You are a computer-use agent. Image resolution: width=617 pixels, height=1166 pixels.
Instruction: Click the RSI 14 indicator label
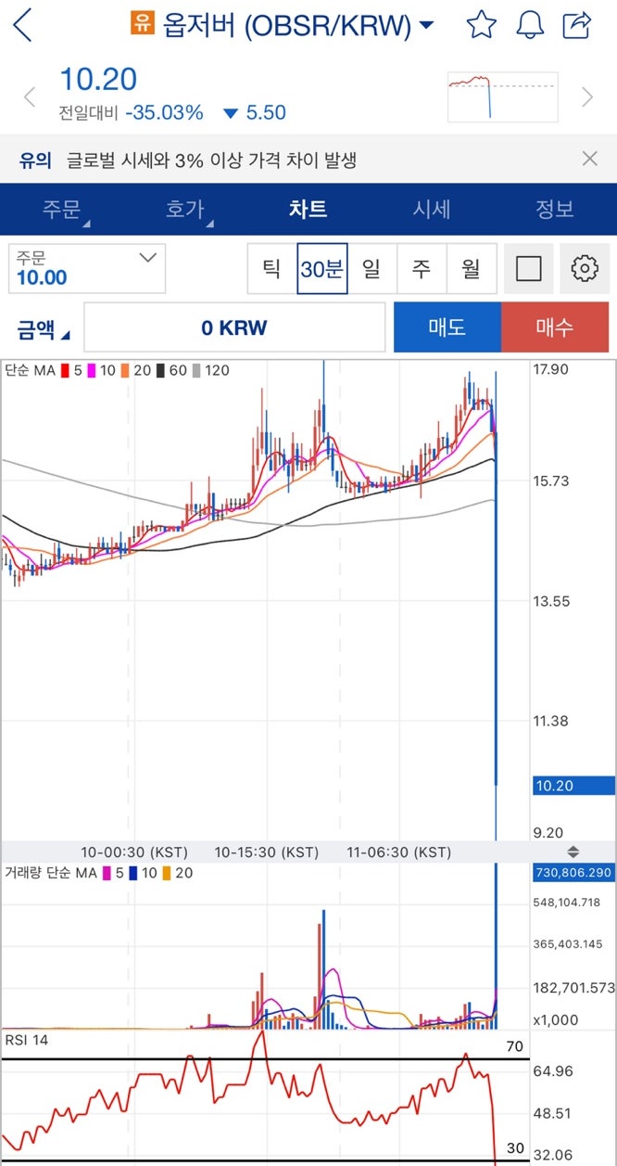[27, 1040]
